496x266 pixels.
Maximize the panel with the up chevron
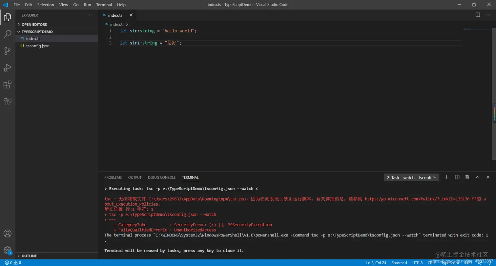pos(478,177)
